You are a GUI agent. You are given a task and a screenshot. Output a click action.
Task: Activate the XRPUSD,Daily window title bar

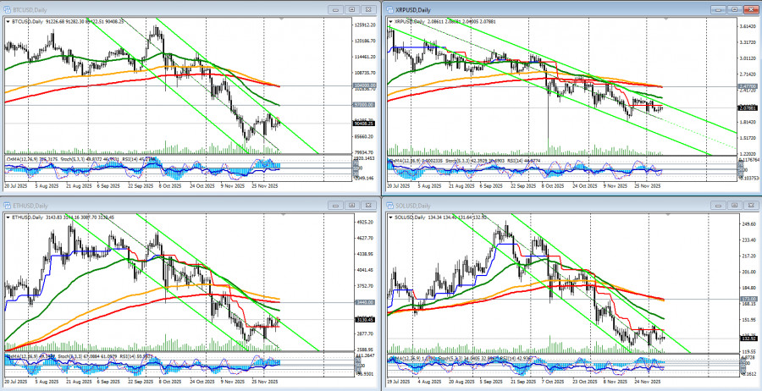click(572, 9)
